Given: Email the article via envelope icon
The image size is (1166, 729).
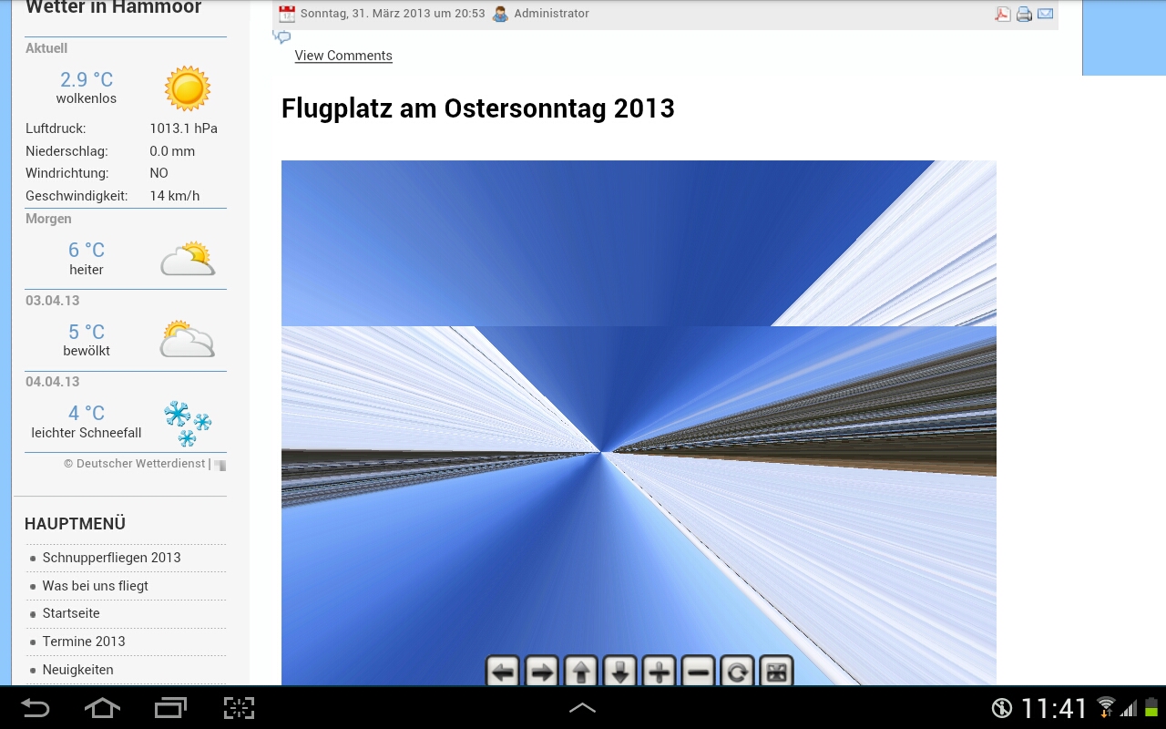Looking at the screenshot, I should pyautogui.click(x=1045, y=14).
